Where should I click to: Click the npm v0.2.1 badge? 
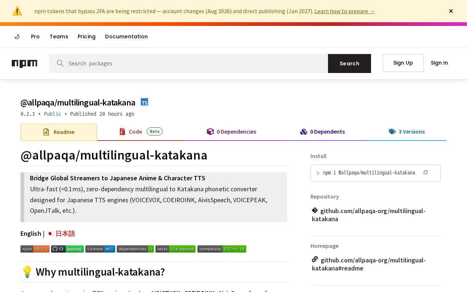35,249
